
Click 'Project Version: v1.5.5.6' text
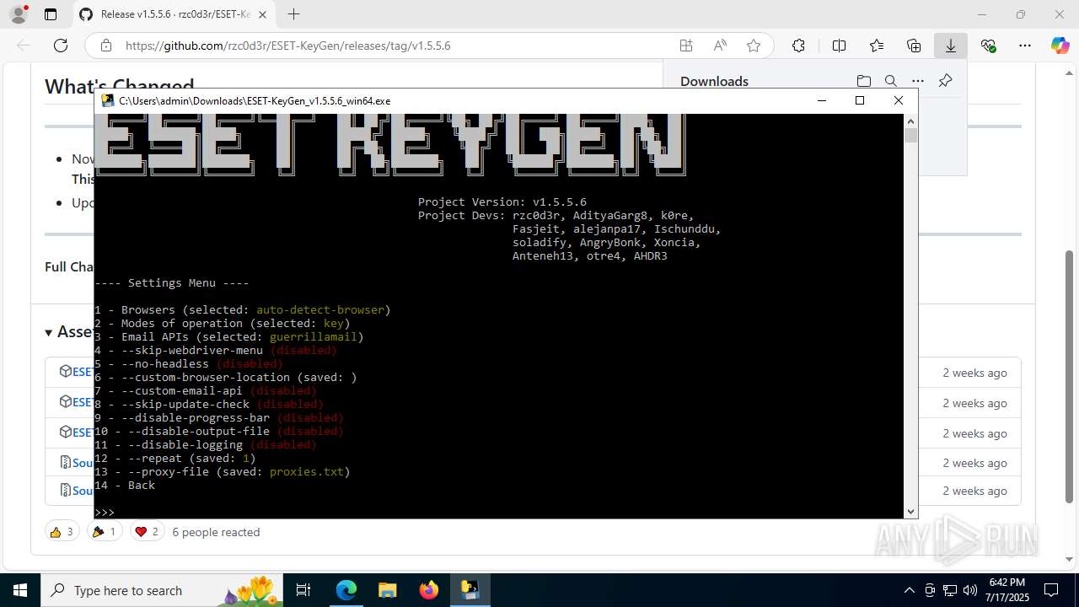pyautogui.click(x=502, y=202)
